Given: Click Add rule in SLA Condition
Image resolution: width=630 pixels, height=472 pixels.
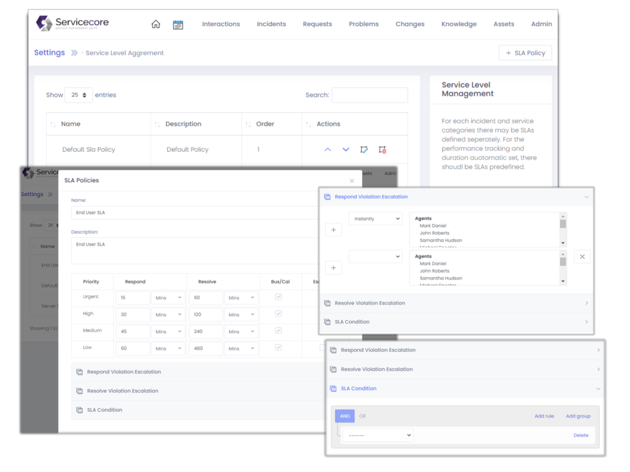Looking at the screenshot, I should (544, 416).
